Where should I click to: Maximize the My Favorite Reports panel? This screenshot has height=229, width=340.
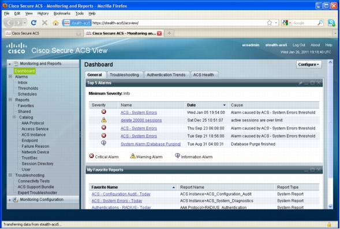pyautogui.click(x=312, y=170)
